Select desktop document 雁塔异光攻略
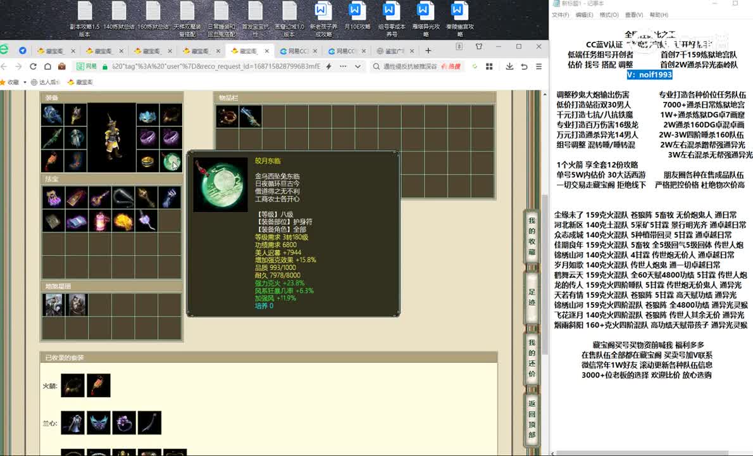 pos(425,19)
